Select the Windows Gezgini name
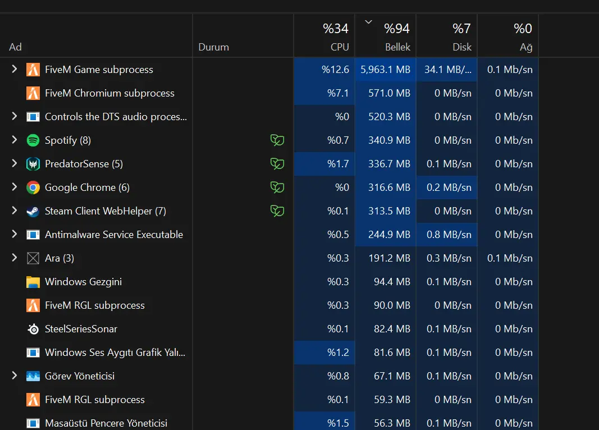This screenshot has height=430, width=599. click(x=83, y=282)
